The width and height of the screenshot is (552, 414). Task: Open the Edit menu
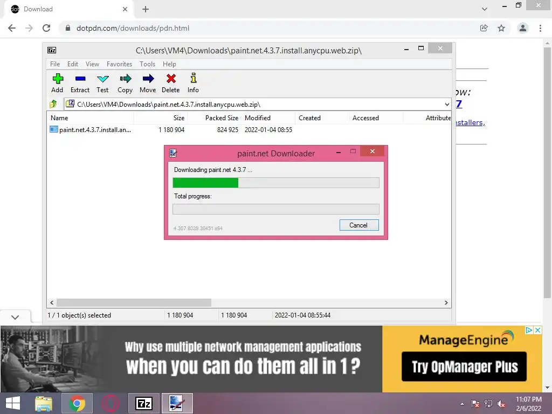coord(73,64)
